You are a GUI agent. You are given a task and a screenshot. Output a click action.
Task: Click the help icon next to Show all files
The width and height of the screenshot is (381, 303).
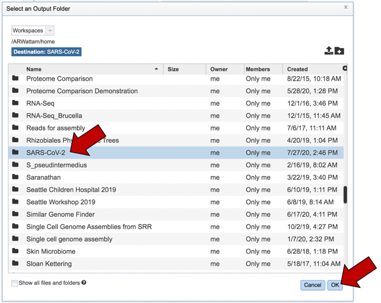[x=84, y=283]
